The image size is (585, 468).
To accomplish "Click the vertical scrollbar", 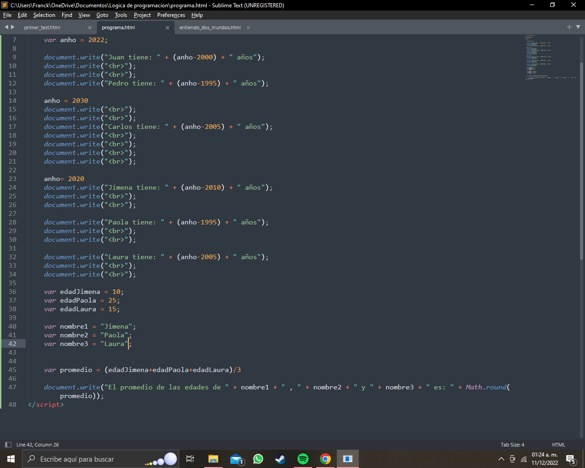I will (x=581, y=161).
